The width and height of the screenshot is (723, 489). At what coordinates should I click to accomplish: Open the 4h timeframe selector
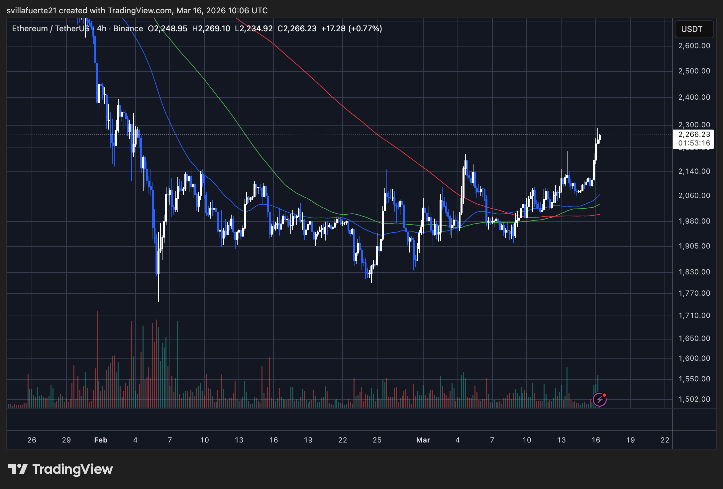click(x=102, y=29)
